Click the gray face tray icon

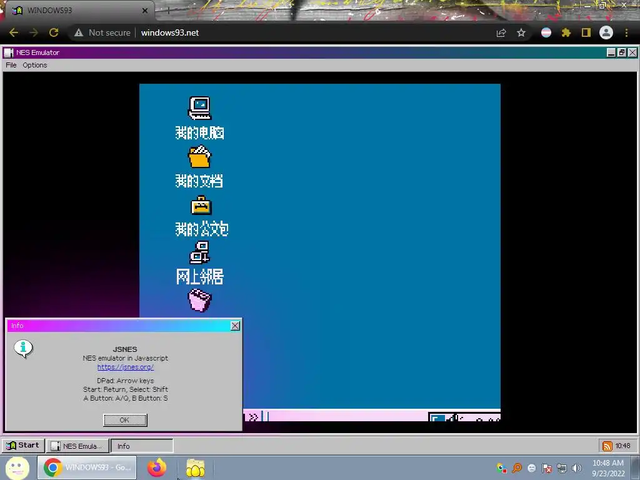tap(531, 468)
